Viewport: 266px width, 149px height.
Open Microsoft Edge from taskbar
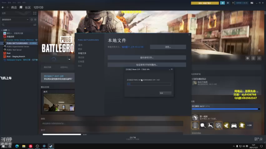click(x=17, y=146)
